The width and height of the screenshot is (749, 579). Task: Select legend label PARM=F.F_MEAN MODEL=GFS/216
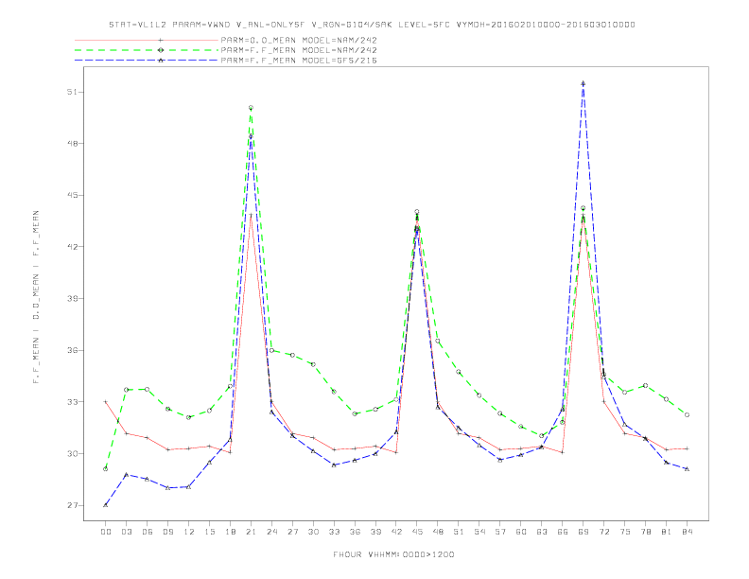299,61
